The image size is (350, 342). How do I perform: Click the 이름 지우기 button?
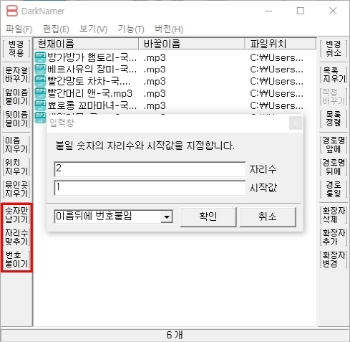(16, 145)
